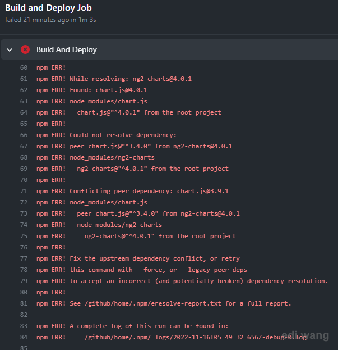Collapse the Build And Deploy step chevron

click(x=10, y=49)
